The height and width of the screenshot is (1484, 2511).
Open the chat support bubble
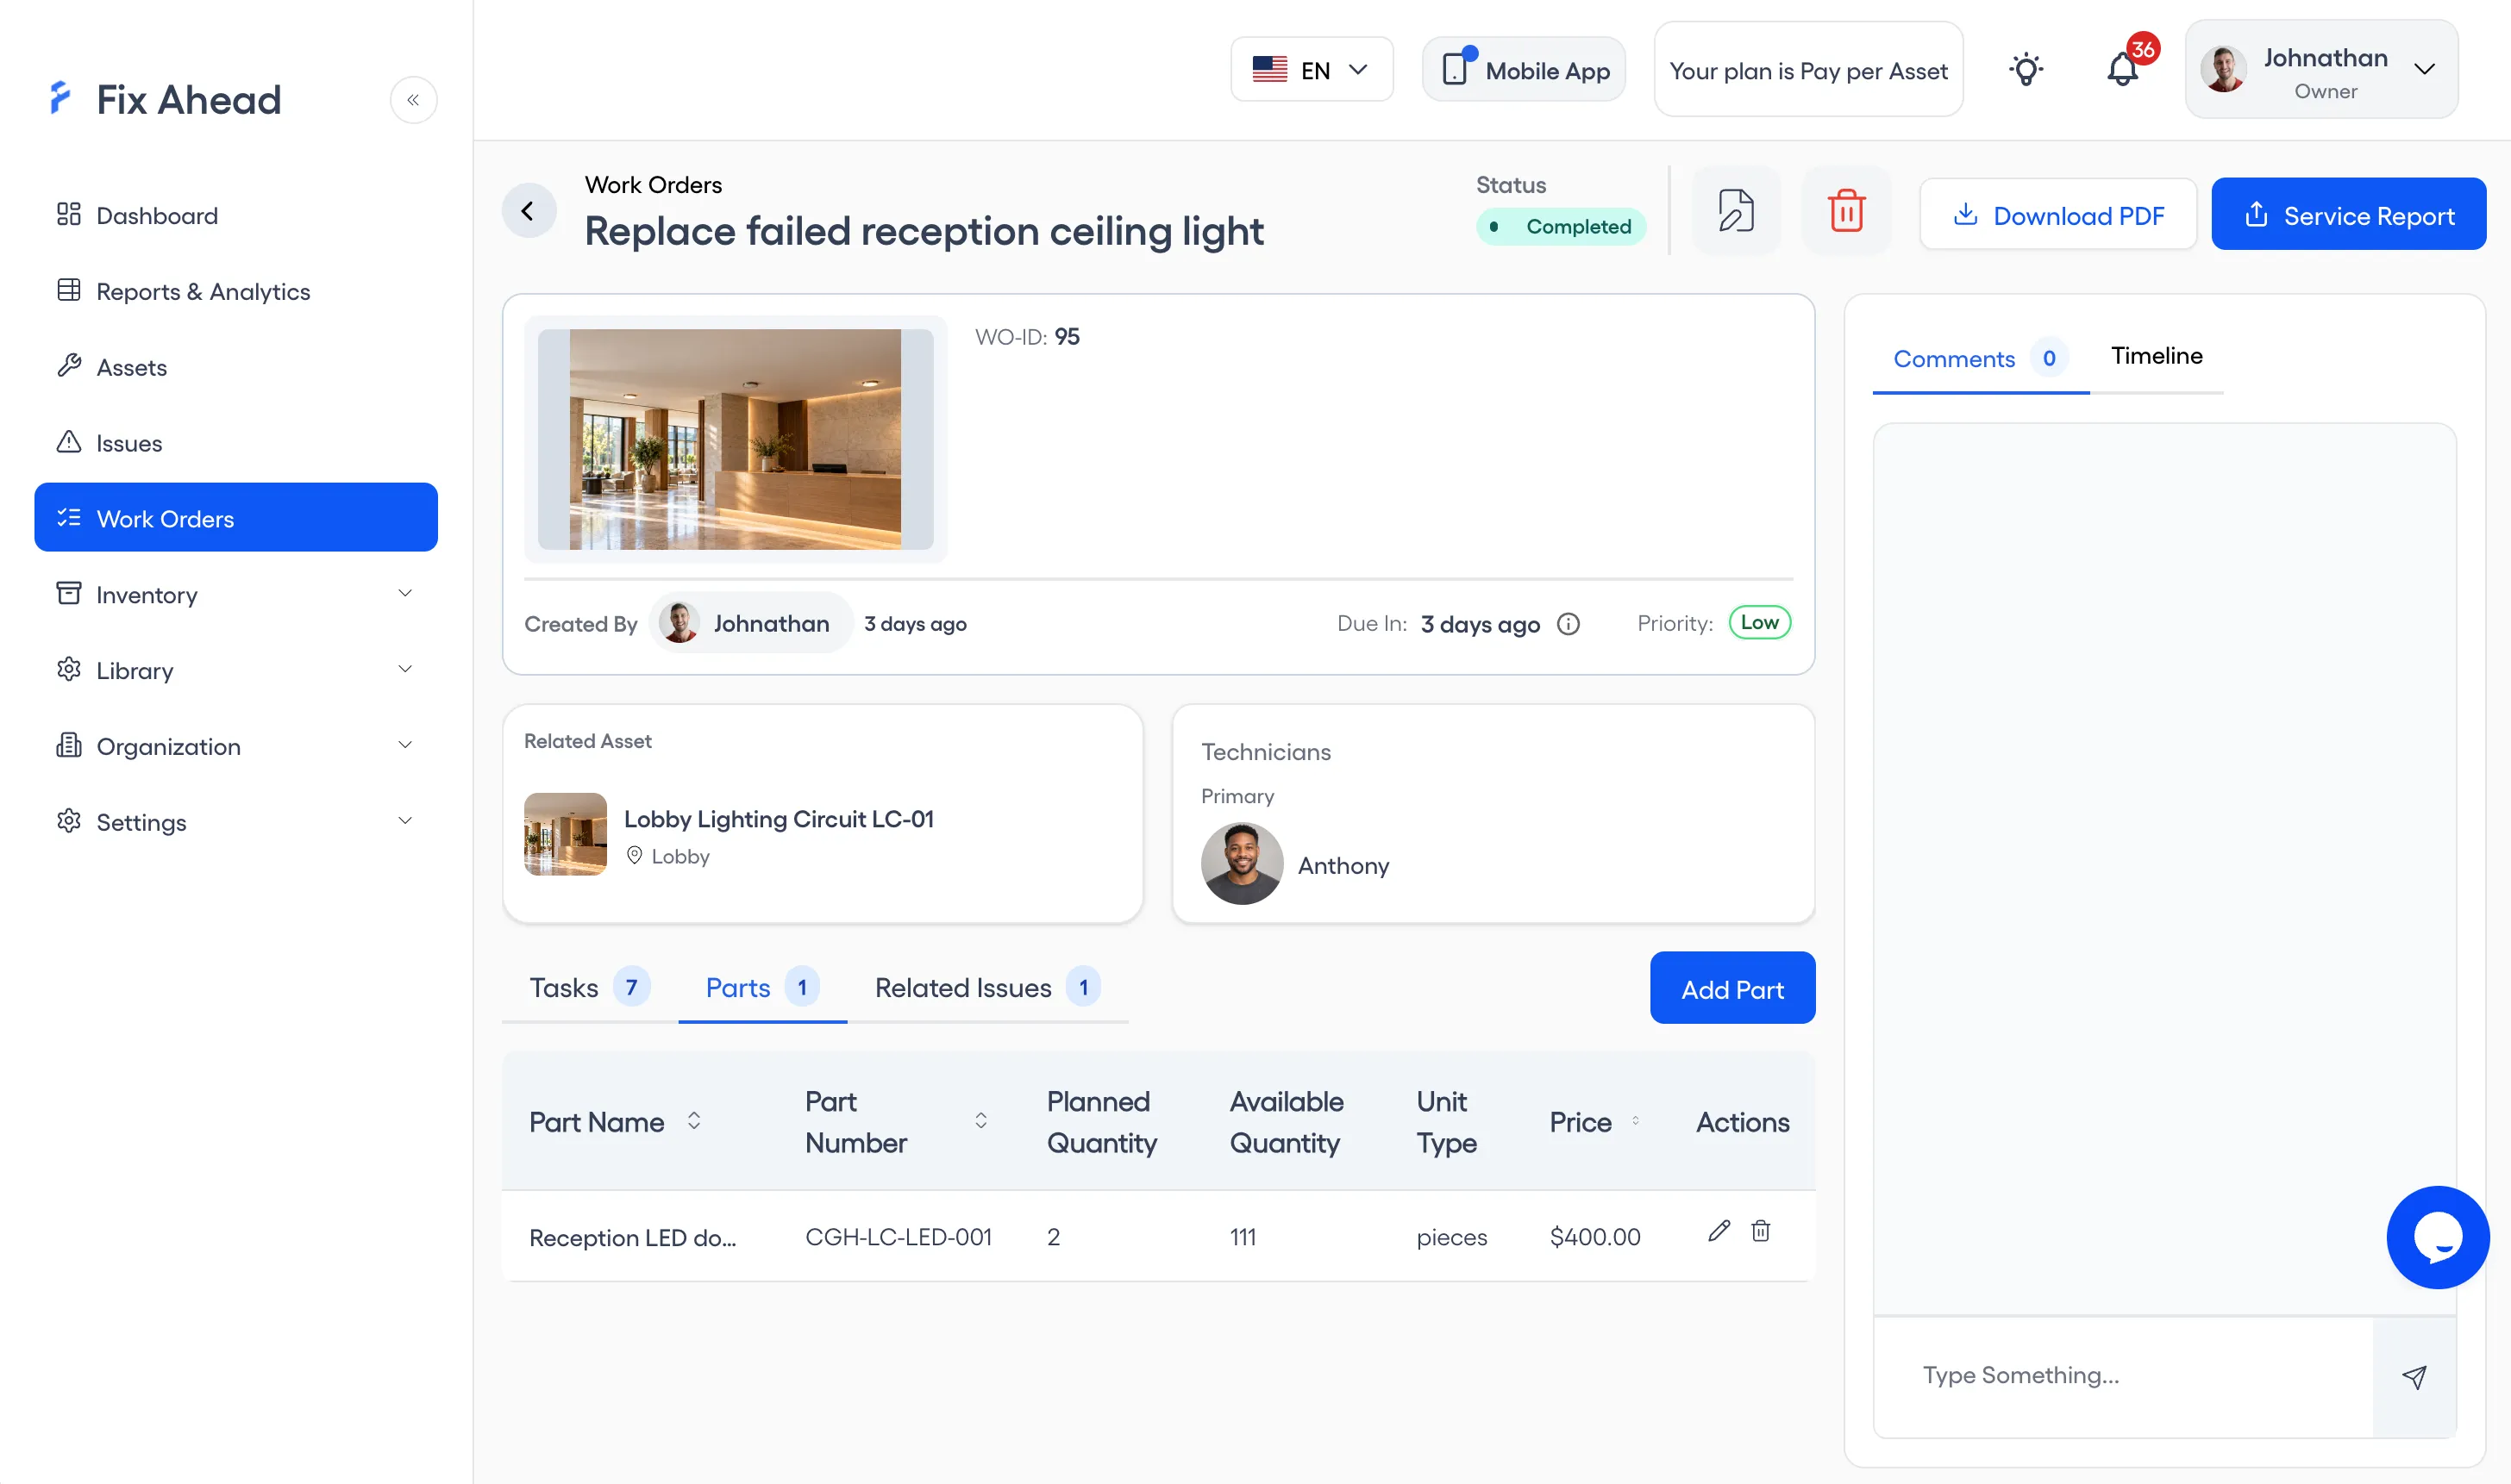pyautogui.click(x=2437, y=1237)
